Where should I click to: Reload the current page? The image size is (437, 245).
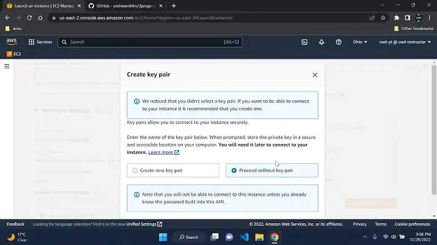(29, 18)
